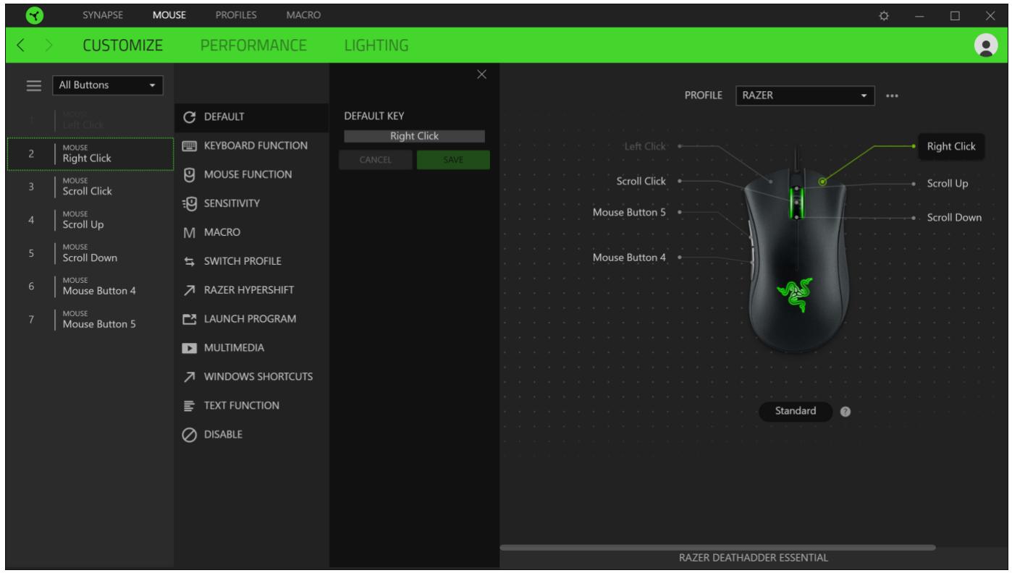This screenshot has width=1012, height=573.
Task: Open the Customize subtab
Action: (x=122, y=46)
